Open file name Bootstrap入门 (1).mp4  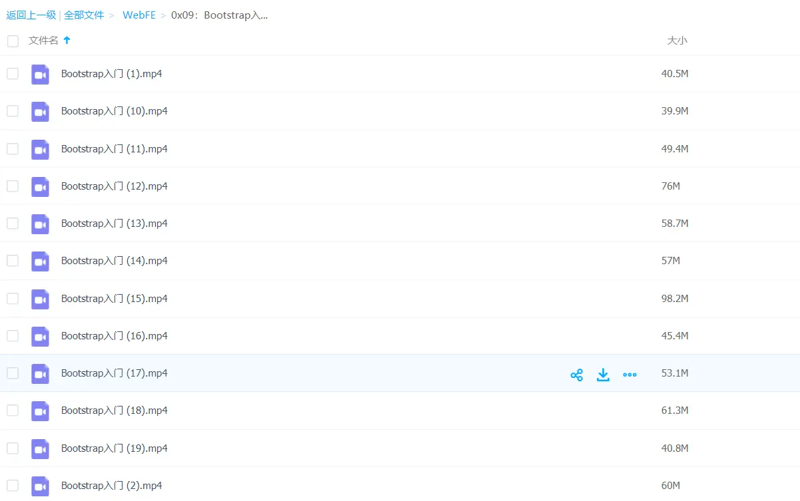click(111, 74)
